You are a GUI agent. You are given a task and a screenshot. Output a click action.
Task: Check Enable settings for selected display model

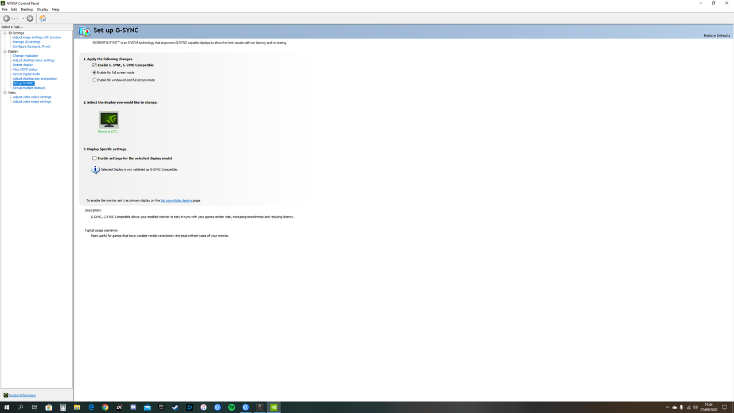95,158
